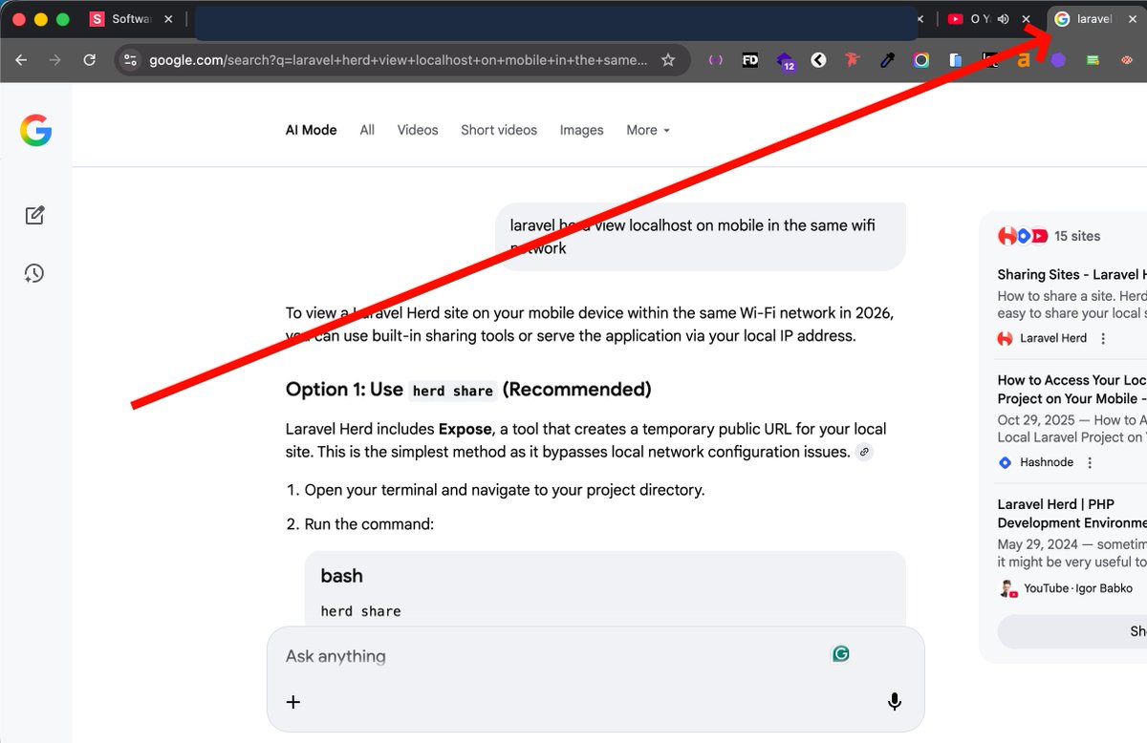
Task: Click the blue document-copy extension icon
Action: [956, 59]
